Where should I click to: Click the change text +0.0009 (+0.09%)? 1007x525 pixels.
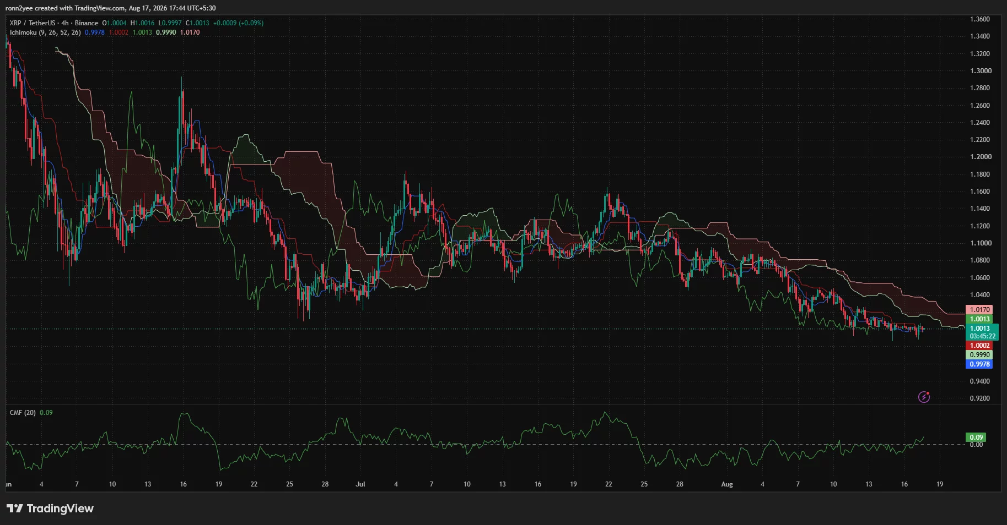click(238, 23)
